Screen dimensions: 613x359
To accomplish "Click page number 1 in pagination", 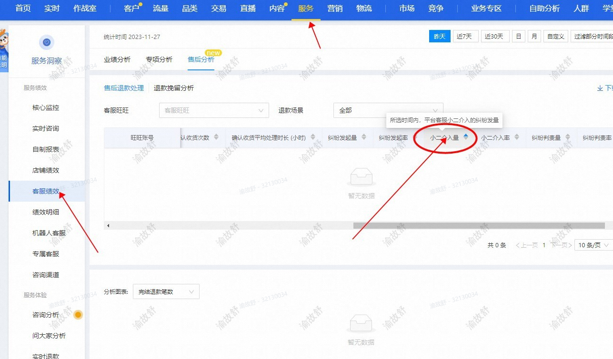I will click(x=544, y=245).
